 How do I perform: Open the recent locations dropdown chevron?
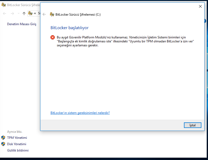click(x=19, y=13)
